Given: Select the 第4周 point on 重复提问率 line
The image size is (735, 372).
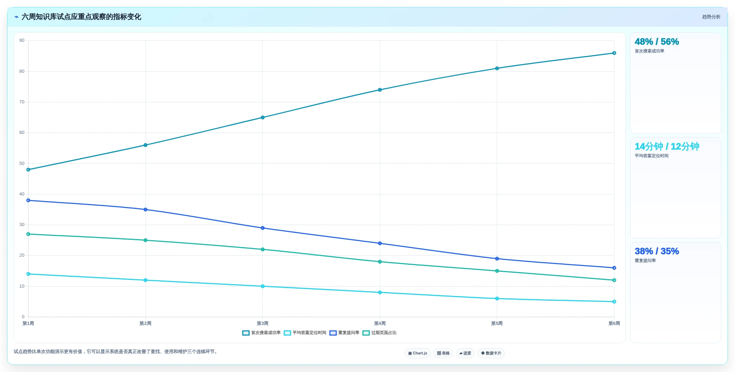Looking at the screenshot, I should (380, 243).
